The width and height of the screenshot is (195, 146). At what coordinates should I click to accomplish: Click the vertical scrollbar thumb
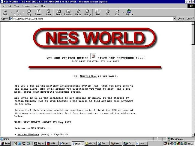click(x=193, y=34)
